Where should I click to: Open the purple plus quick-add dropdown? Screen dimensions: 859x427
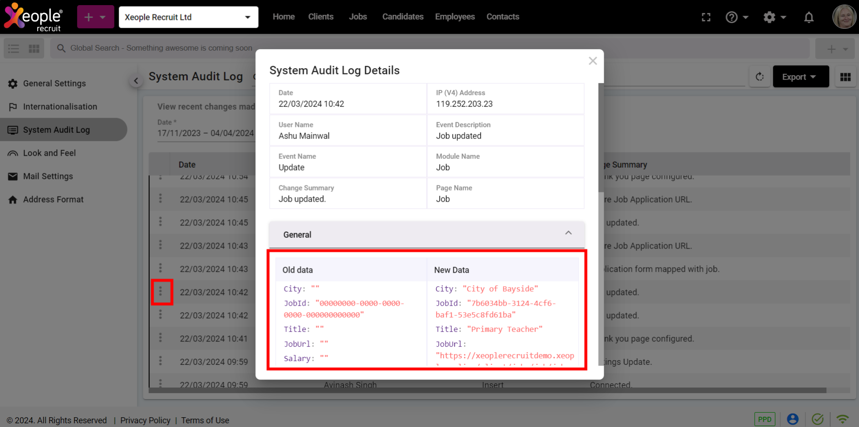tap(95, 17)
